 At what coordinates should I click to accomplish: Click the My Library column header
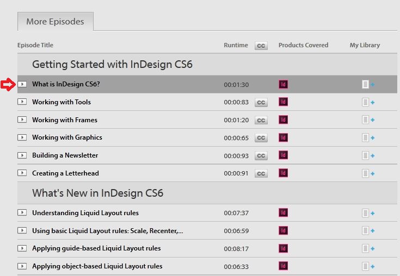[x=365, y=45]
